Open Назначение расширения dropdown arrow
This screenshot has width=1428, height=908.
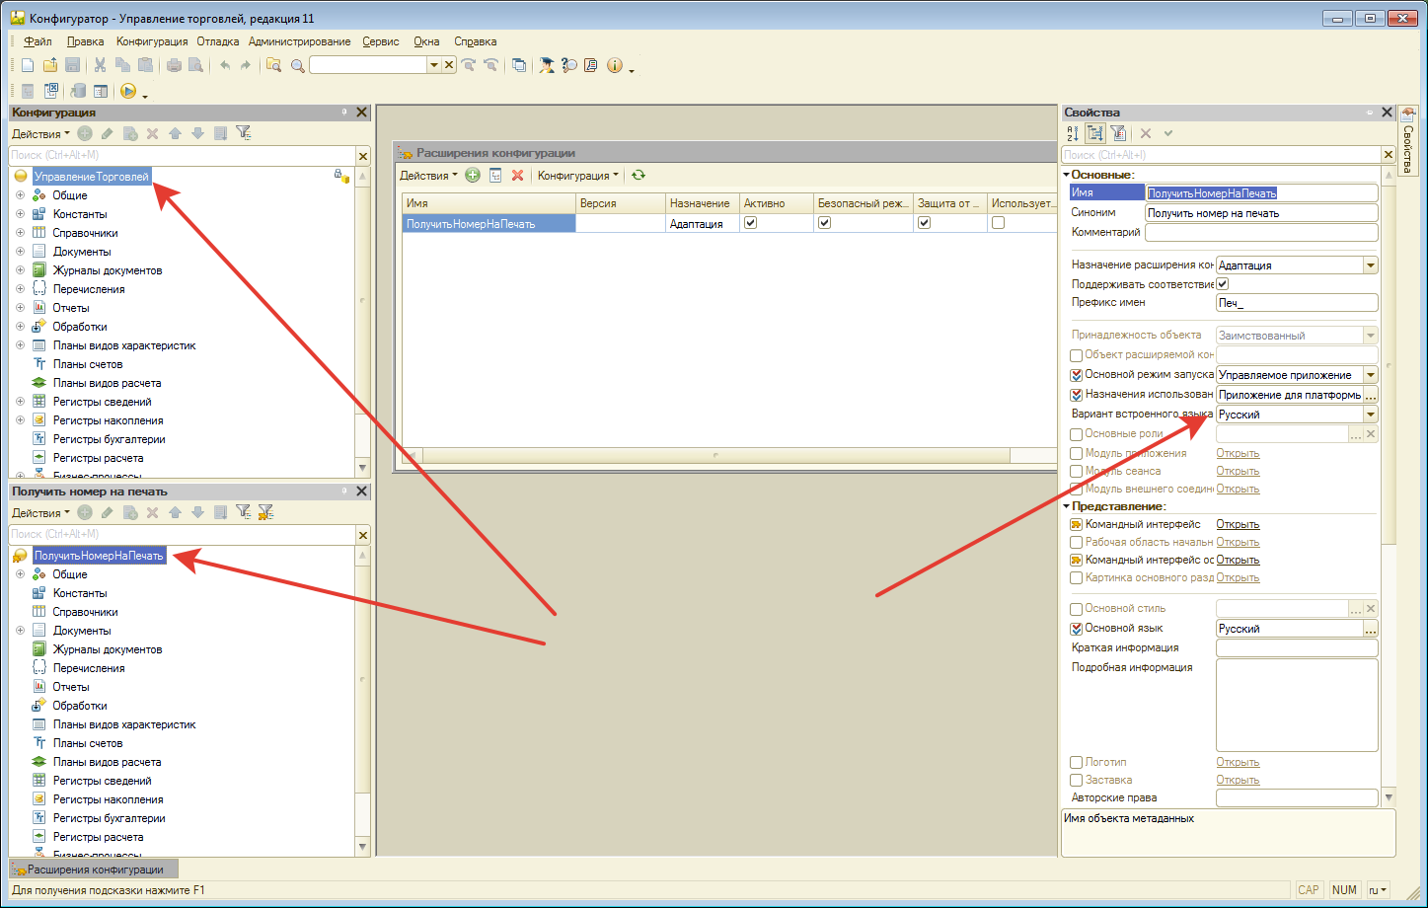pos(1370,265)
